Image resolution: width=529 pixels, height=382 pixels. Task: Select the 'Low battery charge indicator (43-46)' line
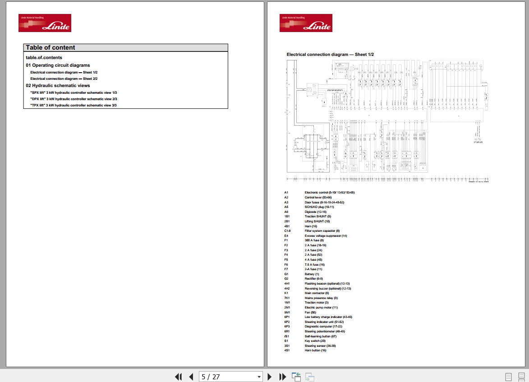328,317
